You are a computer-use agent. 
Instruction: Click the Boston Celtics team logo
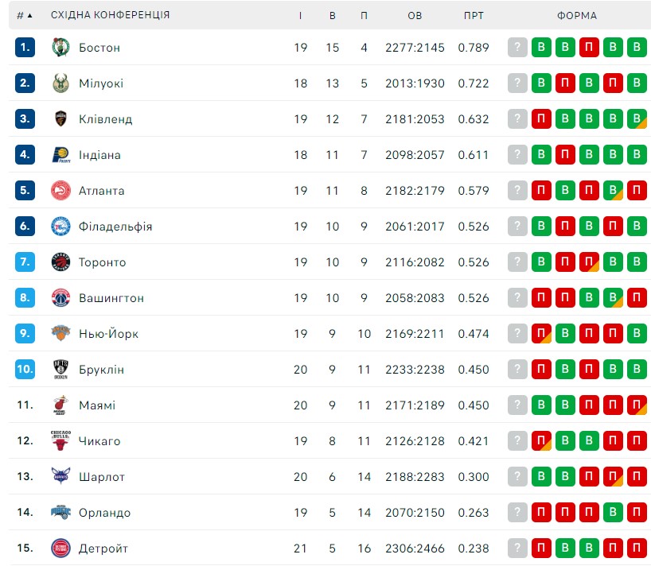(60, 47)
